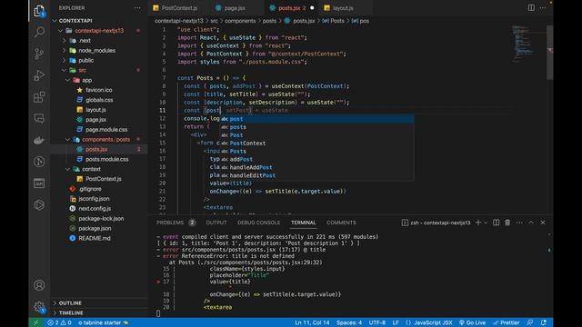
Task: Open the COMMENTS panel tab
Action: (341, 223)
